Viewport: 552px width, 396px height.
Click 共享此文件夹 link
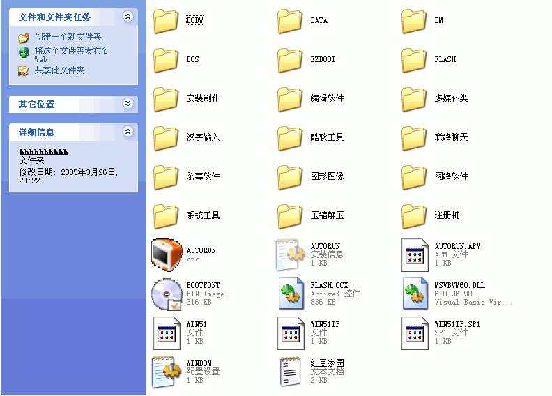pos(59,70)
